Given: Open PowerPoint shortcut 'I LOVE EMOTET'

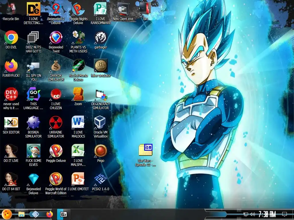Looking at the screenshot, I should (78, 182).
